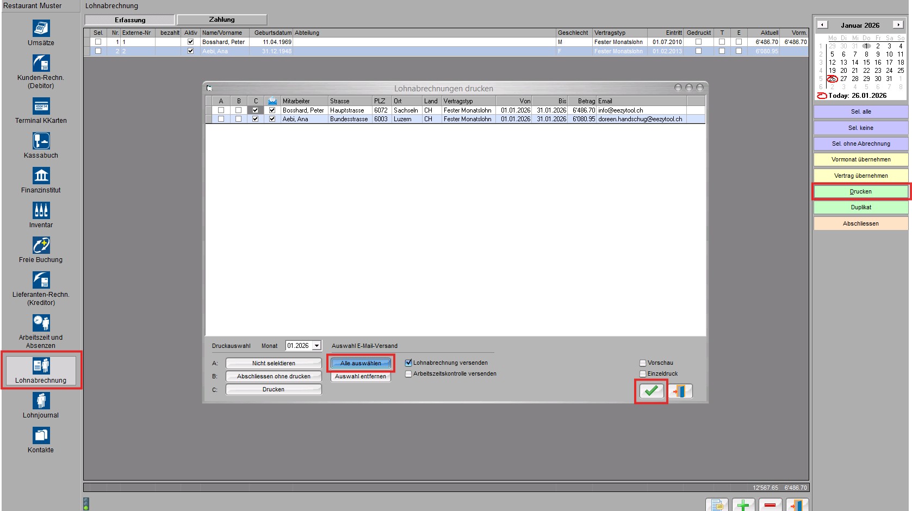Image resolution: width=912 pixels, height=511 pixels.
Task: Go to previous month in calendar
Action: pyautogui.click(x=822, y=24)
